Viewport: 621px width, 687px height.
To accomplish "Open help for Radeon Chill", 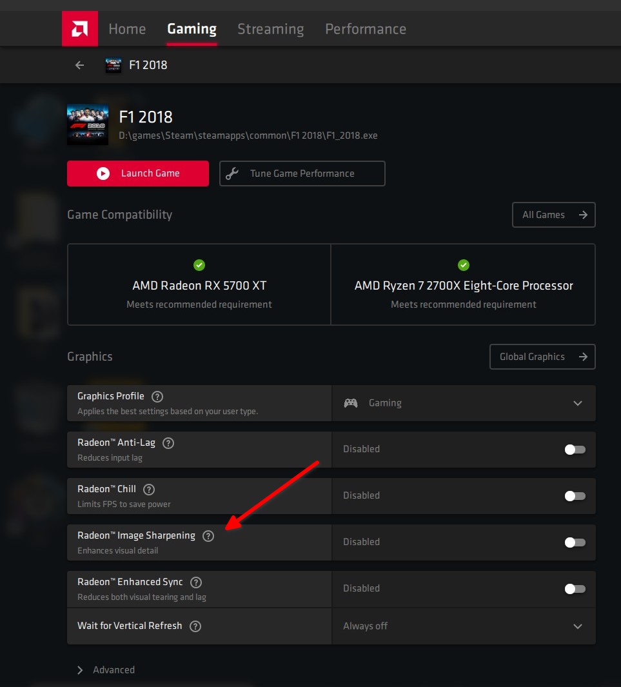I will coord(149,489).
